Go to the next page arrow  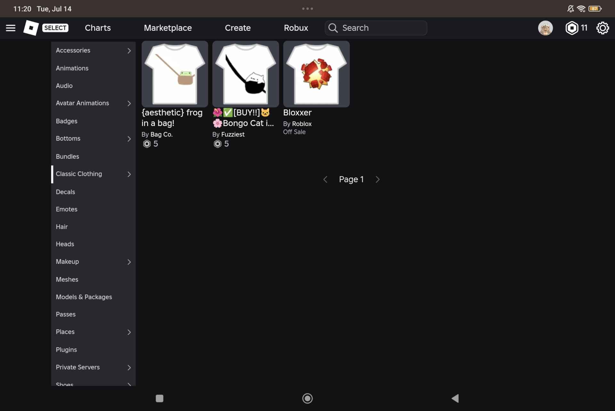point(378,179)
